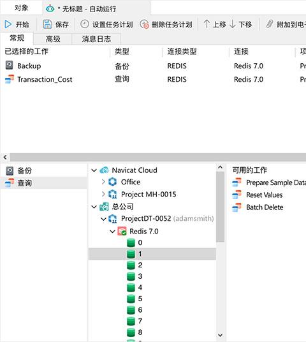Collapse the Navicat Cloud node
306x342 pixels.
coord(94,170)
